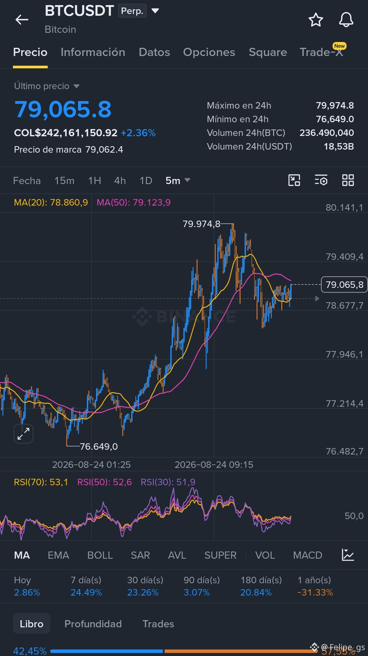368x656 pixels.
Task: Open price alert bell icon
Action: click(346, 20)
